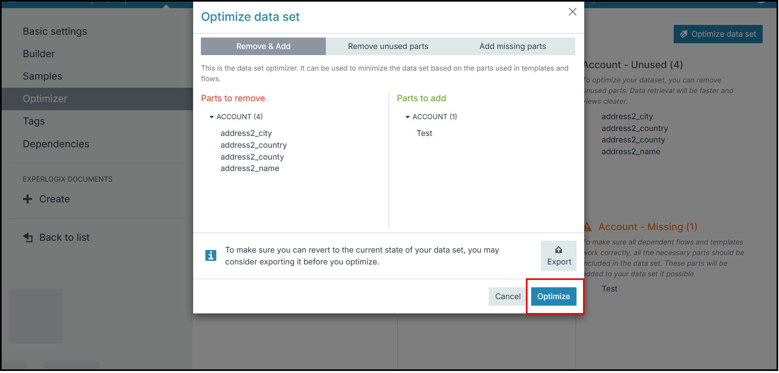This screenshot has height=373, width=779.
Task: Click the warning triangle beside Account - Missing
Action: [x=588, y=227]
